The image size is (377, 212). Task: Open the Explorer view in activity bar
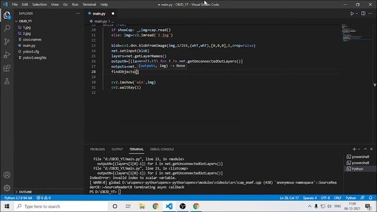pos(7,15)
